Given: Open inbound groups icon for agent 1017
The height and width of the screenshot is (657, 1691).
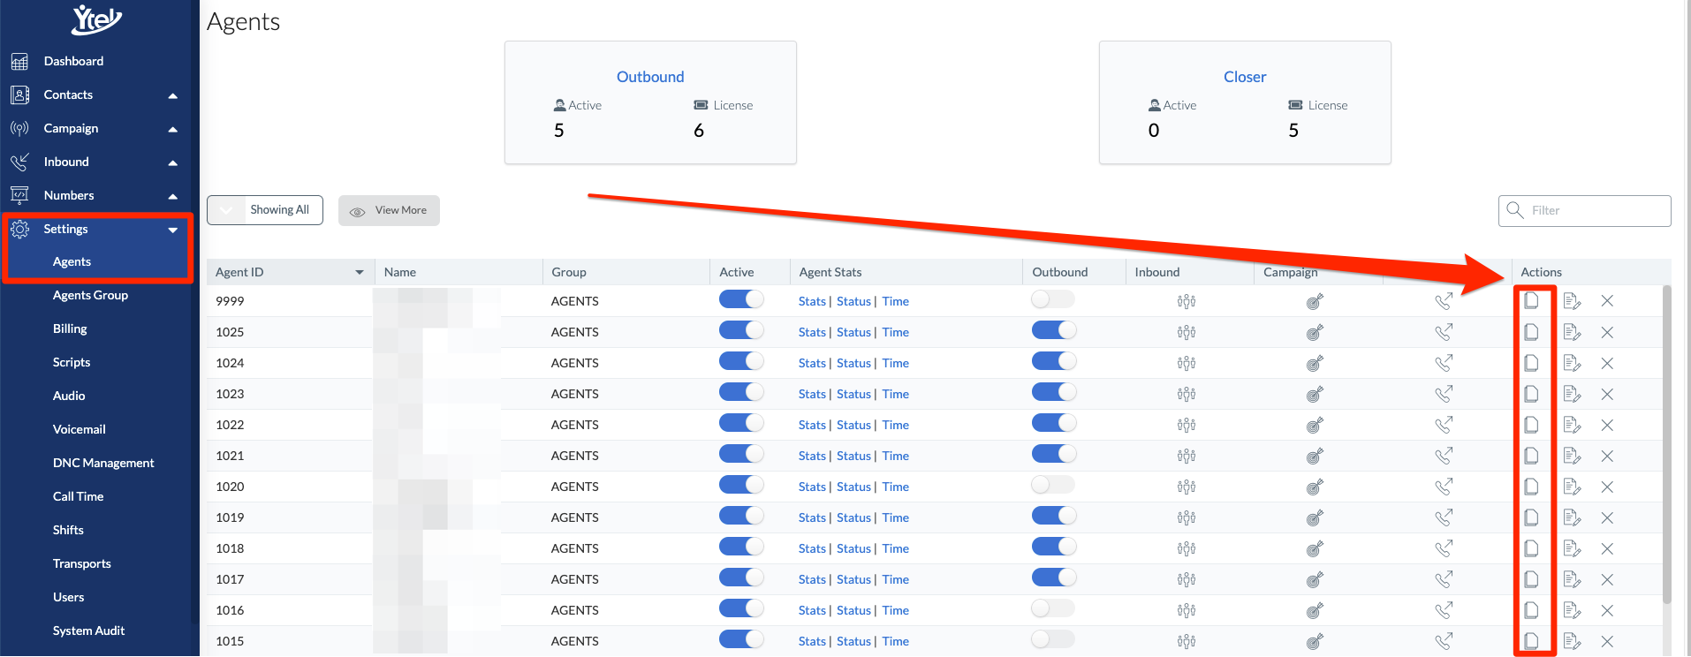Looking at the screenshot, I should pos(1187,579).
